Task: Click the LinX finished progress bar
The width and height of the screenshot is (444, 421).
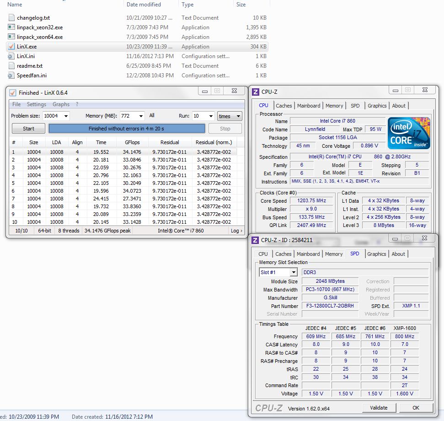Action: click(x=127, y=129)
